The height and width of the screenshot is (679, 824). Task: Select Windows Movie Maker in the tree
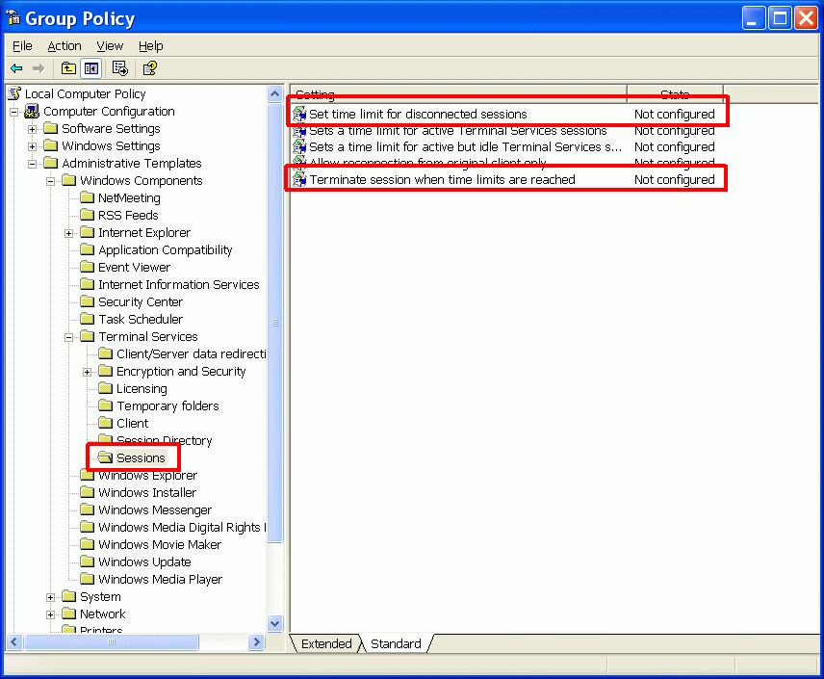pyautogui.click(x=160, y=545)
